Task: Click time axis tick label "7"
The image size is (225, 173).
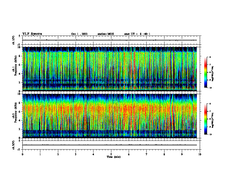Action: coord(147,154)
